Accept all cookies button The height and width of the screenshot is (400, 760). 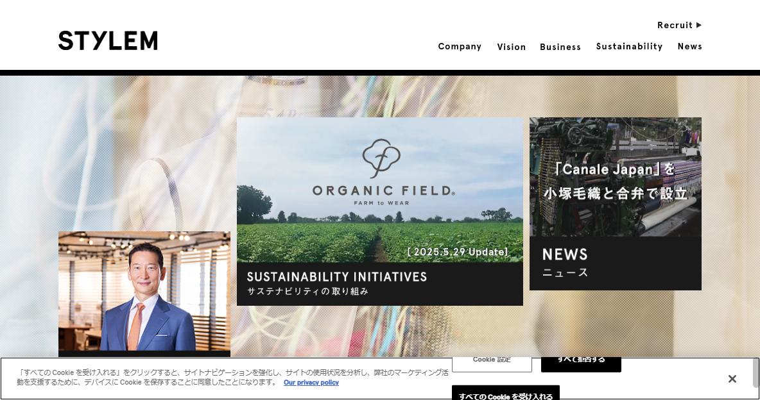[506, 393]
